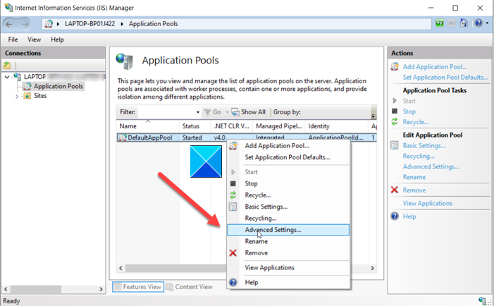Click the Recycle link in Actions pane
The height and width of the screenshot is (306, 494).
click(416, 122)
